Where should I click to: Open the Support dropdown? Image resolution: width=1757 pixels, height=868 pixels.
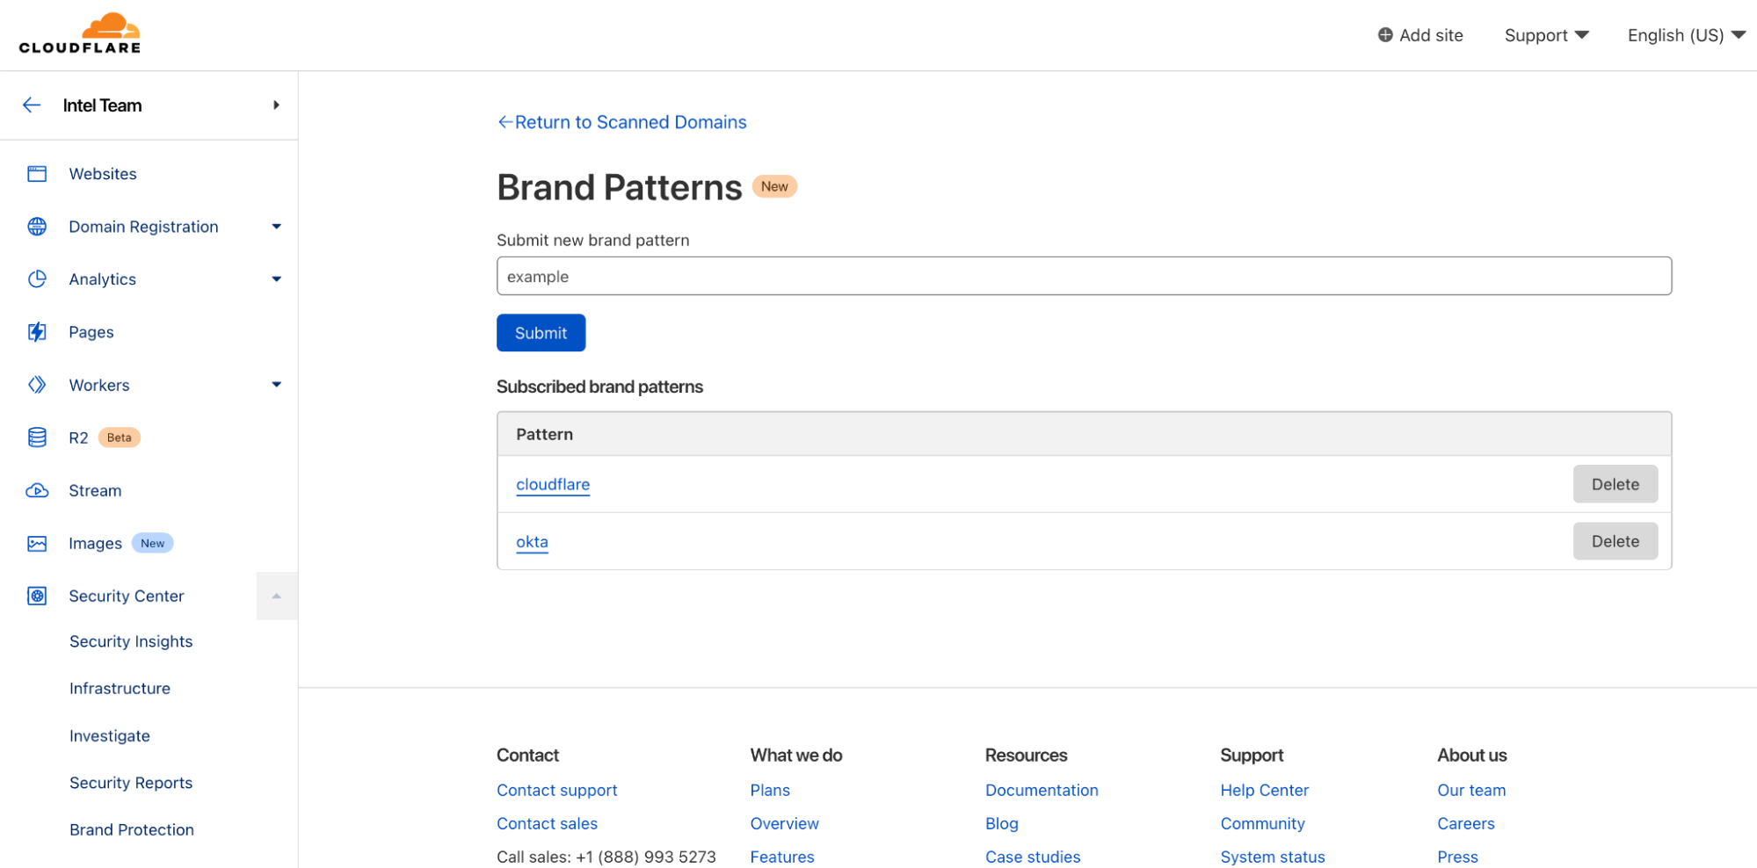coord(1546,35)
